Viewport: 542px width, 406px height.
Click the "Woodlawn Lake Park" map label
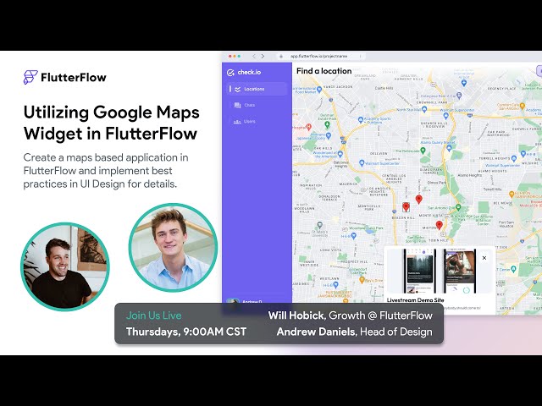click(x=366, y=228)
